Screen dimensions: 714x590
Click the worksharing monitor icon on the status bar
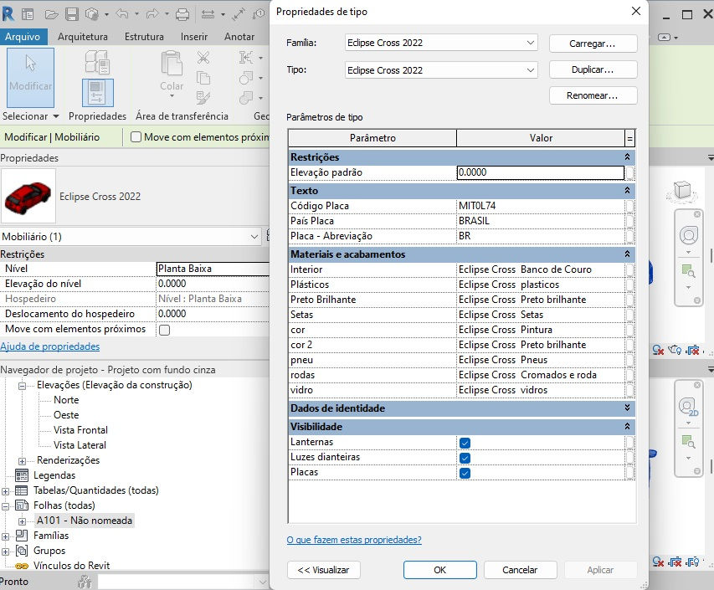click(x=85, y=582)
